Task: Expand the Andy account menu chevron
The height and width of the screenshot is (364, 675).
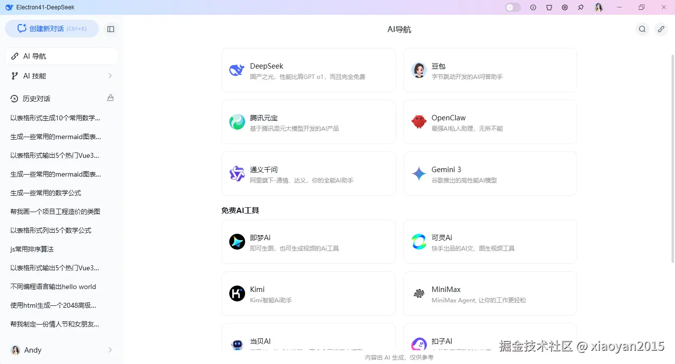Action: click(110, 350)
